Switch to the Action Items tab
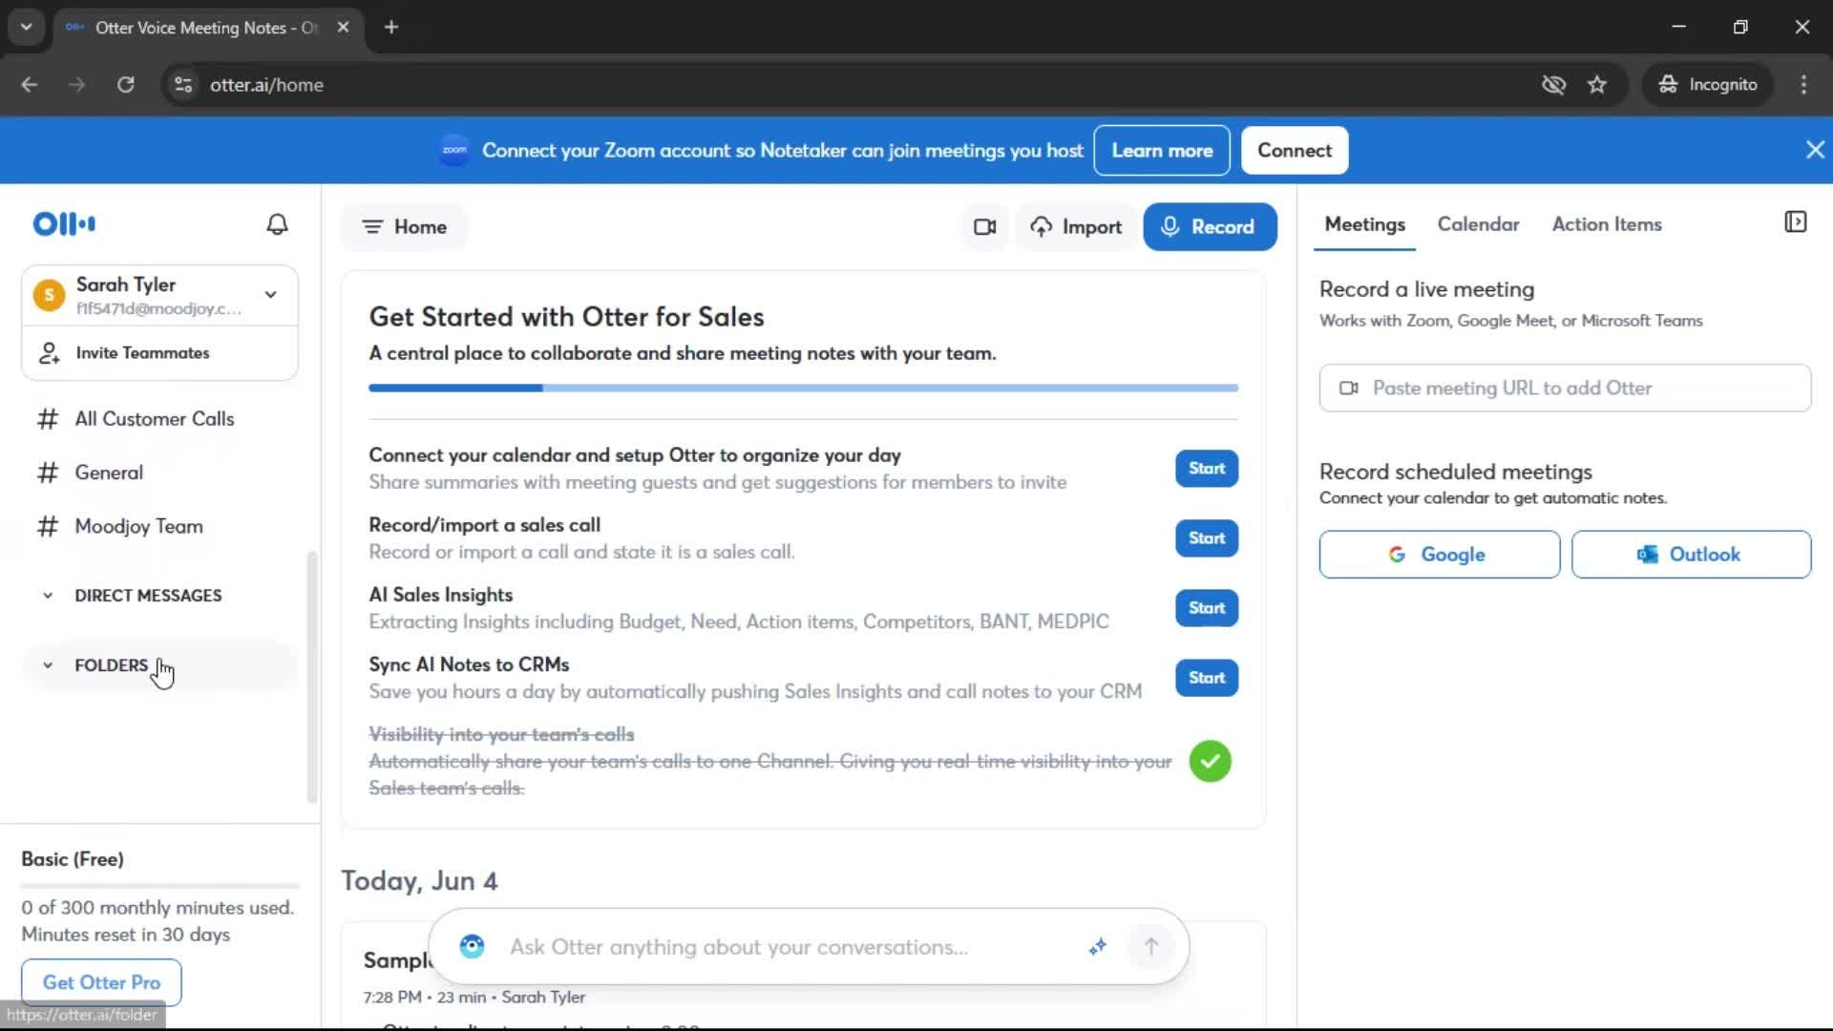Screen dimensions: 1833x1031 tap(1607, 224)
